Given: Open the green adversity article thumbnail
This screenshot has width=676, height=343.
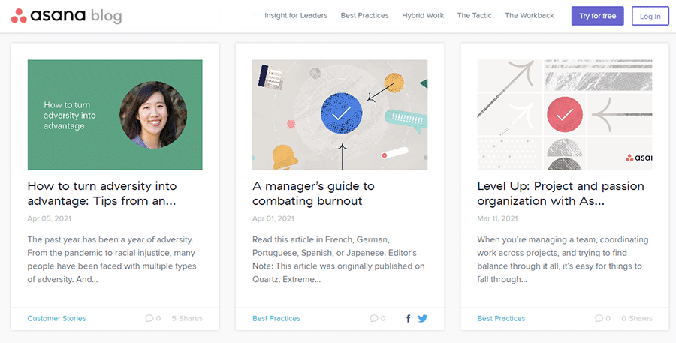Looking at the screenshot, I should (x=115, y=115).
